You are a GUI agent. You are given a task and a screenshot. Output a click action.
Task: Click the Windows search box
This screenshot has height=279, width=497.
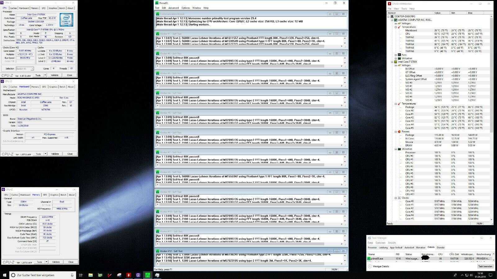pos(43,275)
